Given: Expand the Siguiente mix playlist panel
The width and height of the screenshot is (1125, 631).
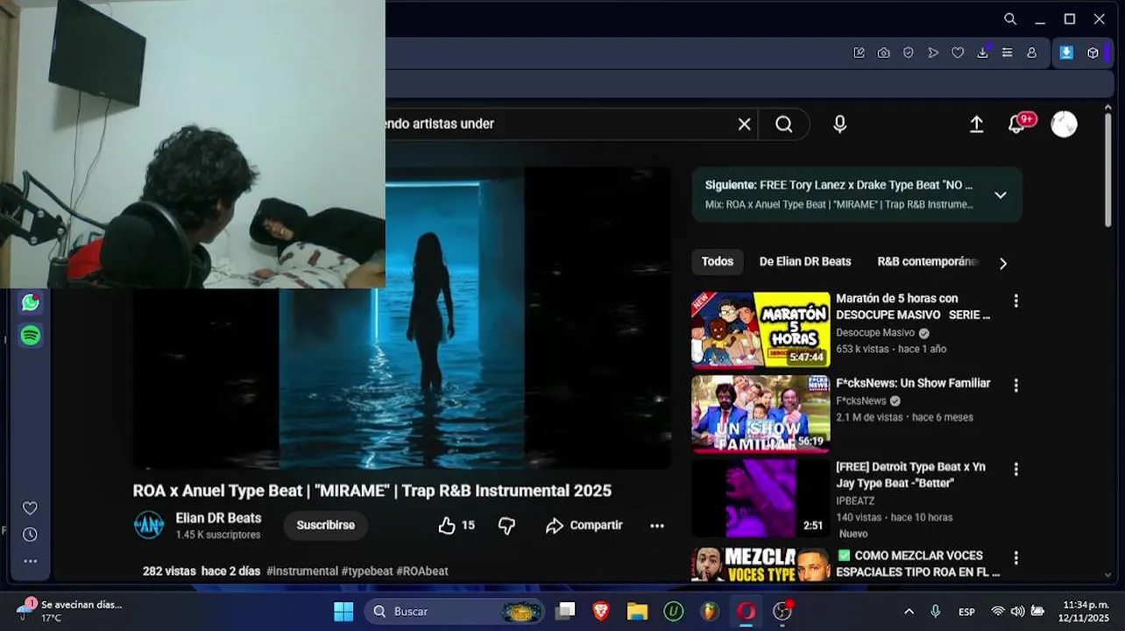Looking at the screenshot, I should coord(1000,195).
